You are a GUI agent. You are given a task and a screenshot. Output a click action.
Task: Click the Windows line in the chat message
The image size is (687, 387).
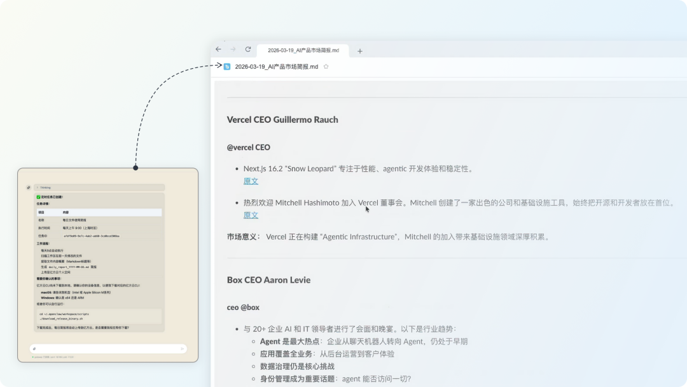(x=62, y=298)
